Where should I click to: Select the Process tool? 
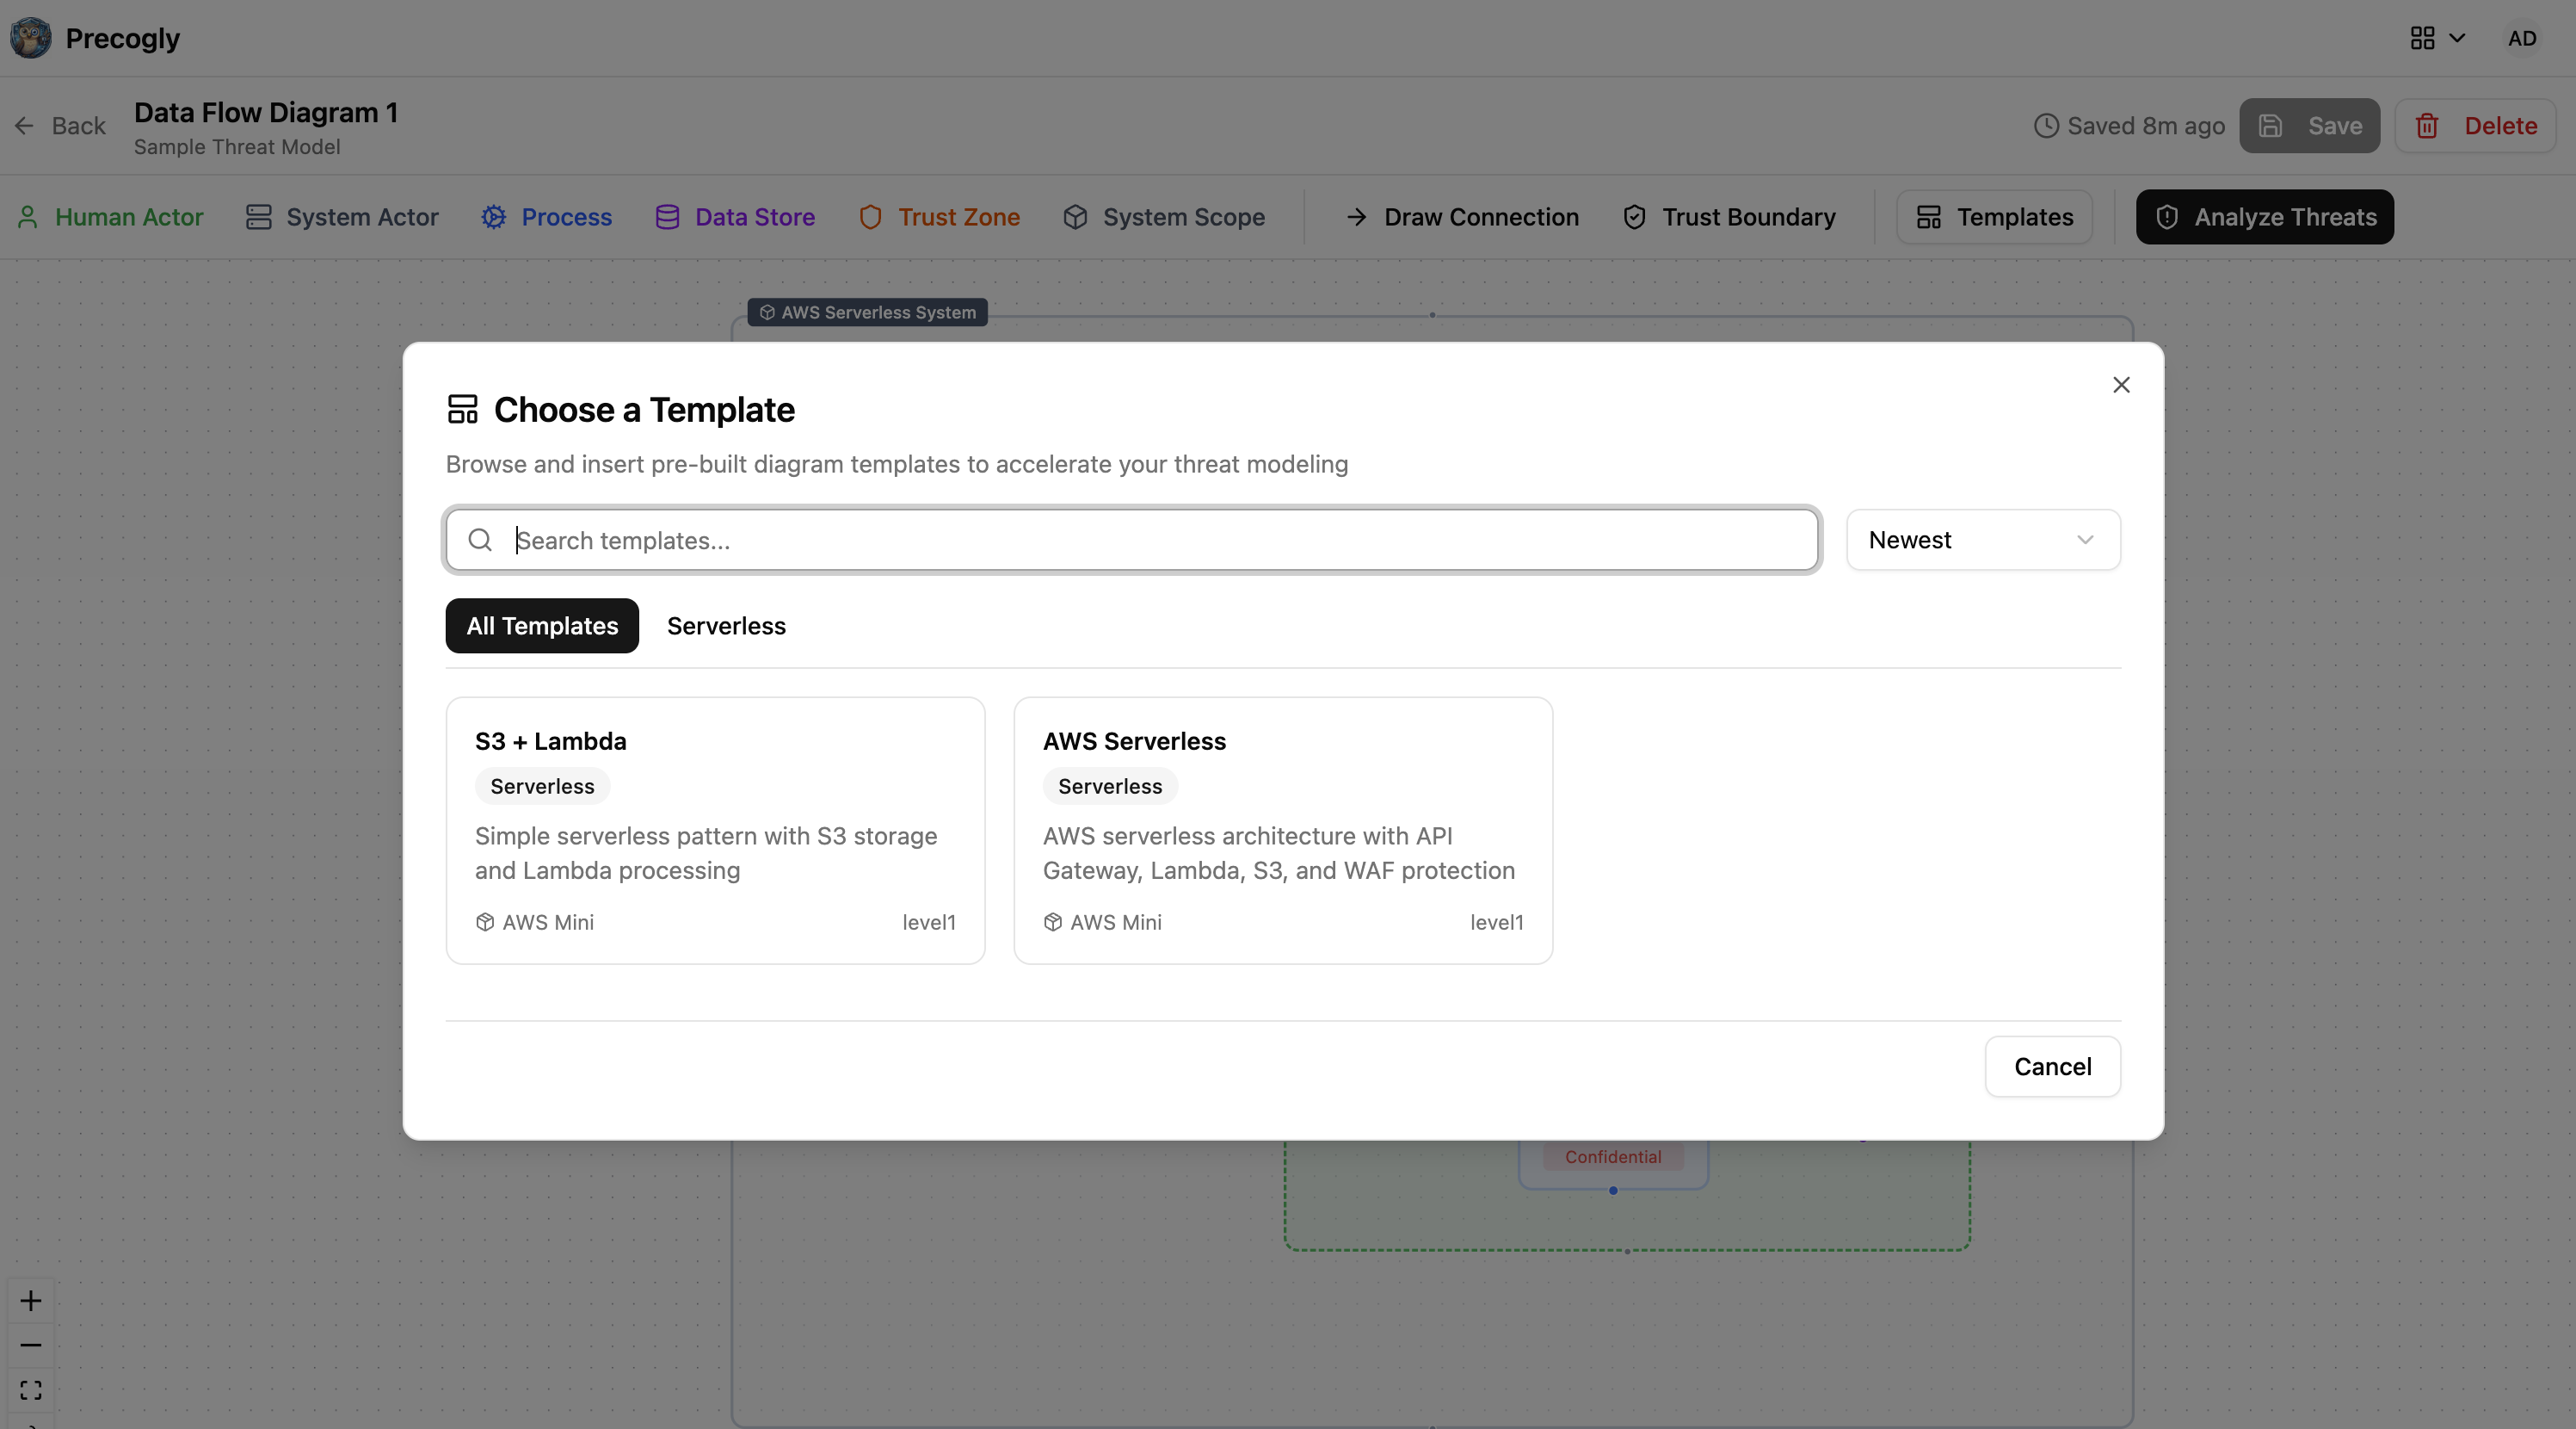coord(546,216)
